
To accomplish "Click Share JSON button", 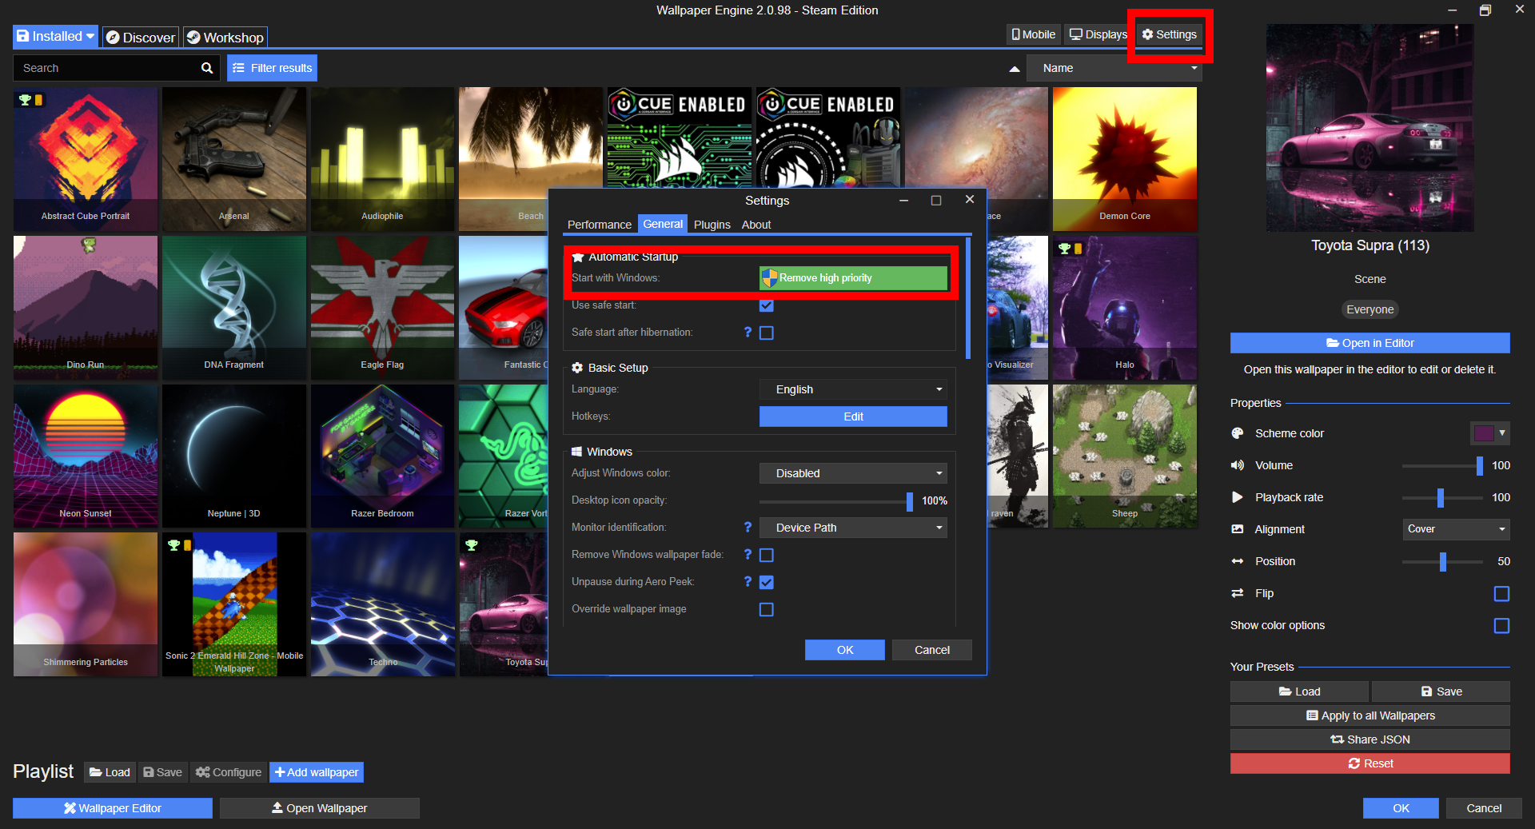I will (x=1370, y=739).
